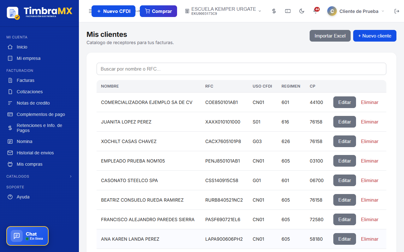Viewport: 404px width, 252px height.
Task: Expand the CATALOGOS sidebar section
Action: tap(39, 176)
